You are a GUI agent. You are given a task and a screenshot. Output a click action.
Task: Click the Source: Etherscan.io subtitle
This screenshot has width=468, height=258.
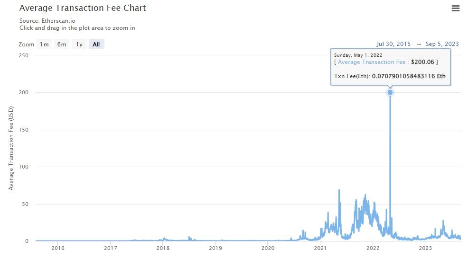coord(47,21)
